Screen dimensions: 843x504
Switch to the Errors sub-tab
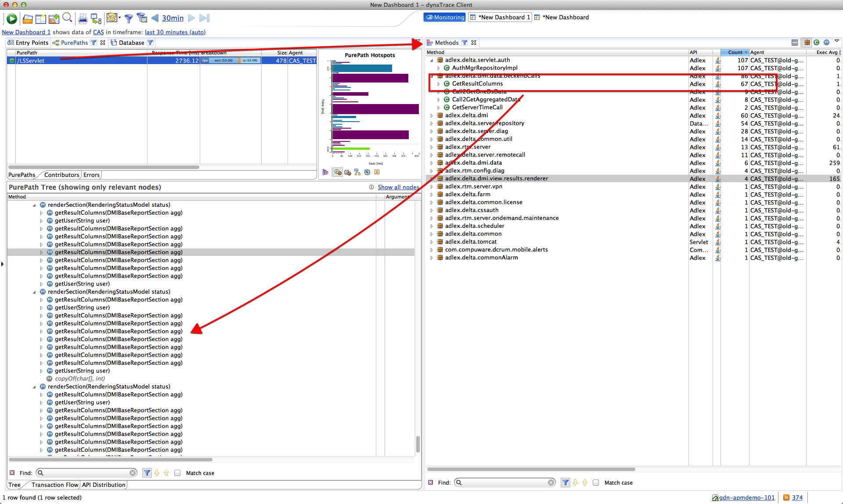click(91, 175)
